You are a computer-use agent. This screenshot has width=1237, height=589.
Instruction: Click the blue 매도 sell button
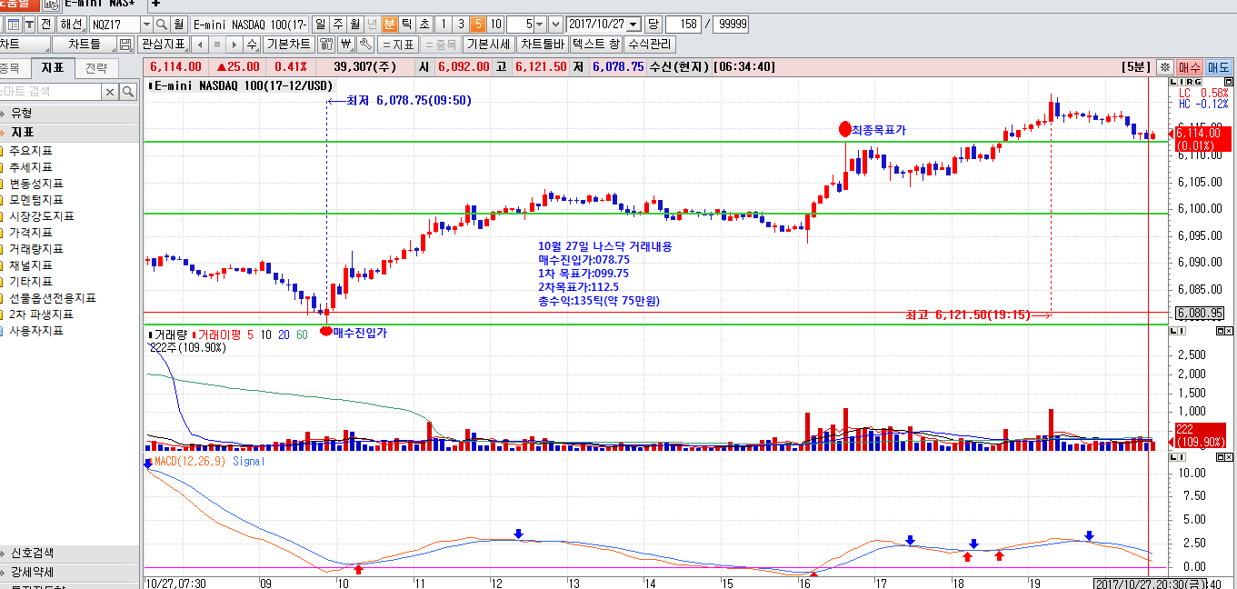pos(1218,66)
